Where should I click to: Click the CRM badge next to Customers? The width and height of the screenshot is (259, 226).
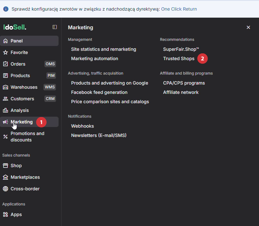tap(50, 99)
